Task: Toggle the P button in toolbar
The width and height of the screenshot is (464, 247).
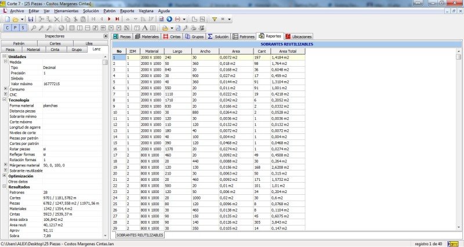Action: [x=14, y=27]
